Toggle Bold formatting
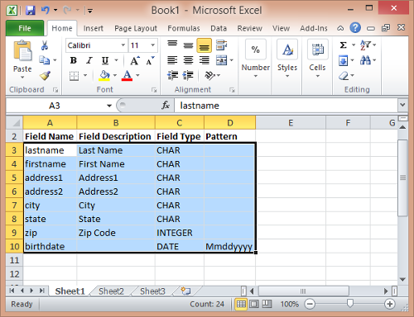 coord(74,60)
